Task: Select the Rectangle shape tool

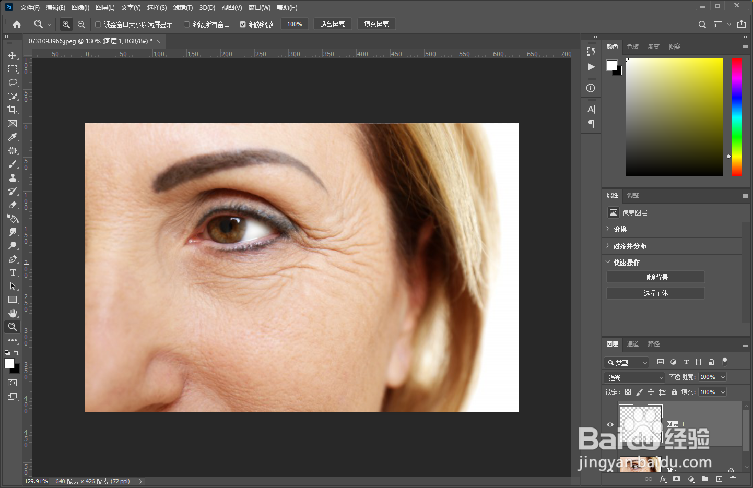Action: tap(13, 300)
